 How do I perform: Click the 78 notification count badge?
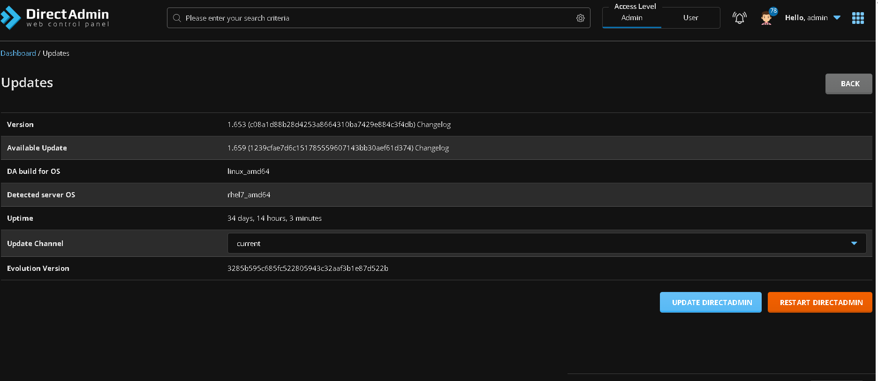[773, 11]
